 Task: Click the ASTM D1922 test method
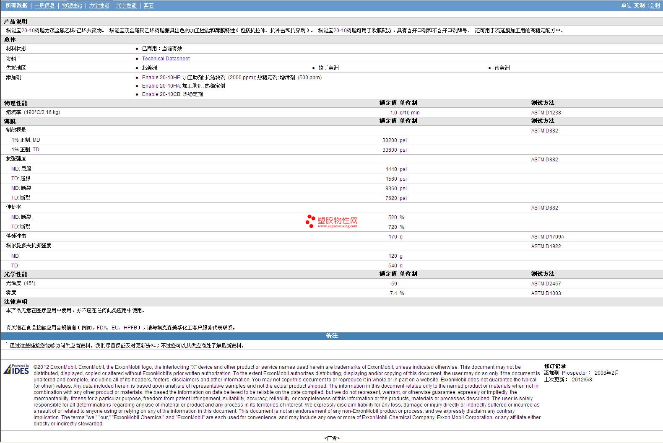[546, 246]
